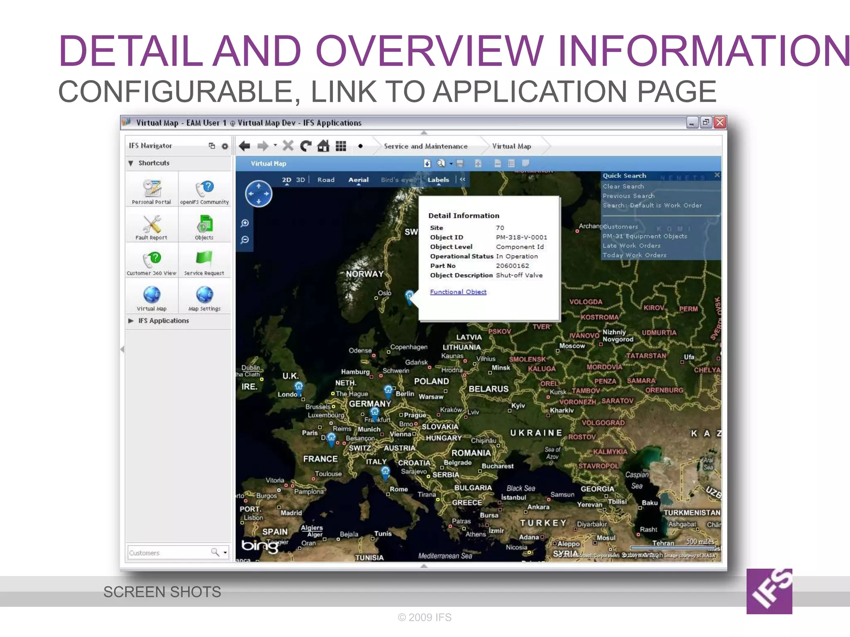Screen dimensions: 850x637
Task: Collapse the navigator with left-edge arrow
Action: point(122,349)
